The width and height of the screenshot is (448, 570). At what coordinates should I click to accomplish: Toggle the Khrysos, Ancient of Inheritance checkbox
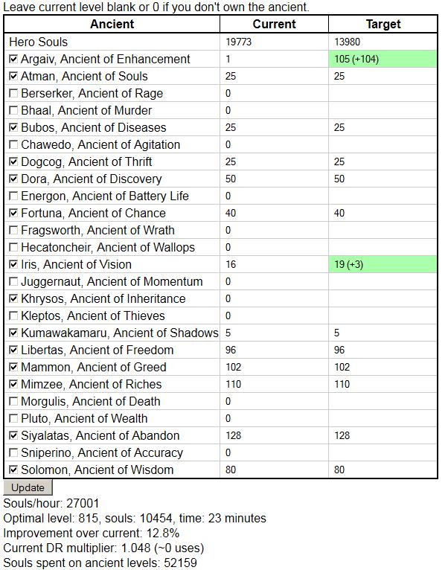coord(13,298)
